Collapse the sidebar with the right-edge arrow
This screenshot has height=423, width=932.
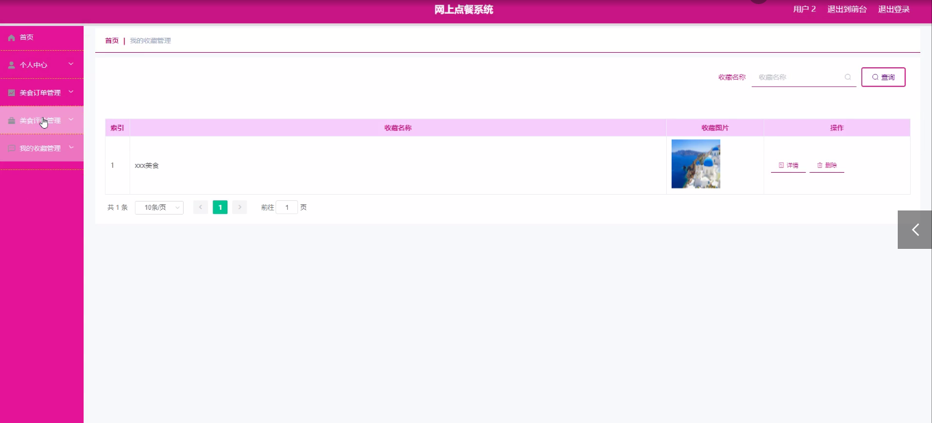915,230
